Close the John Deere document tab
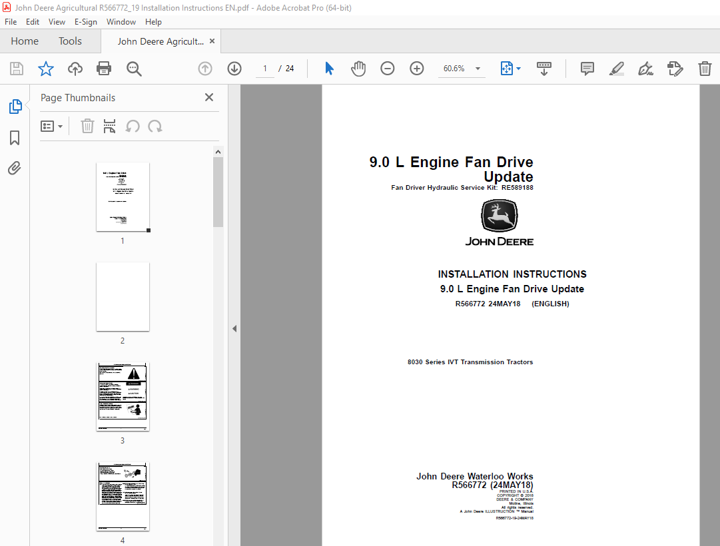 click(x=212, y=41)
